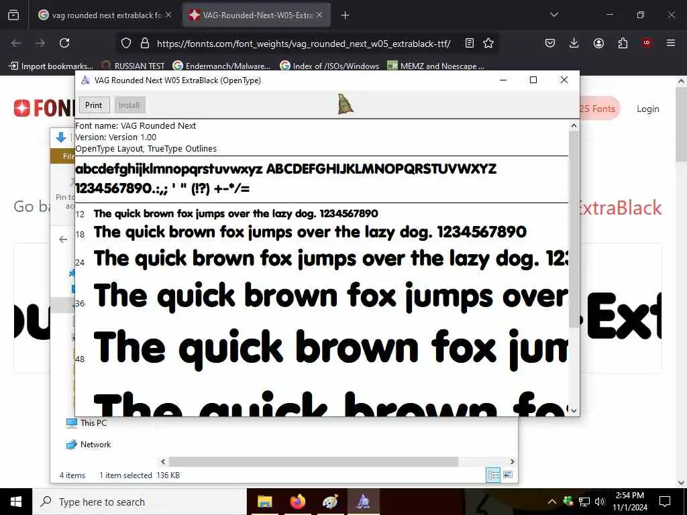Go back in browser history
The image size is (687, 515).
point(16,43)
